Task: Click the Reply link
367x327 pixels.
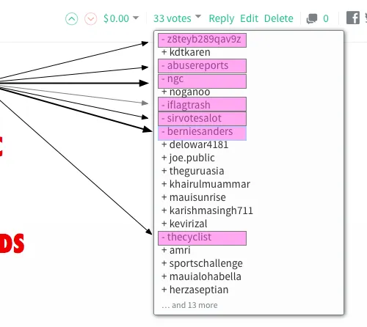Action: tap(222, 18)
